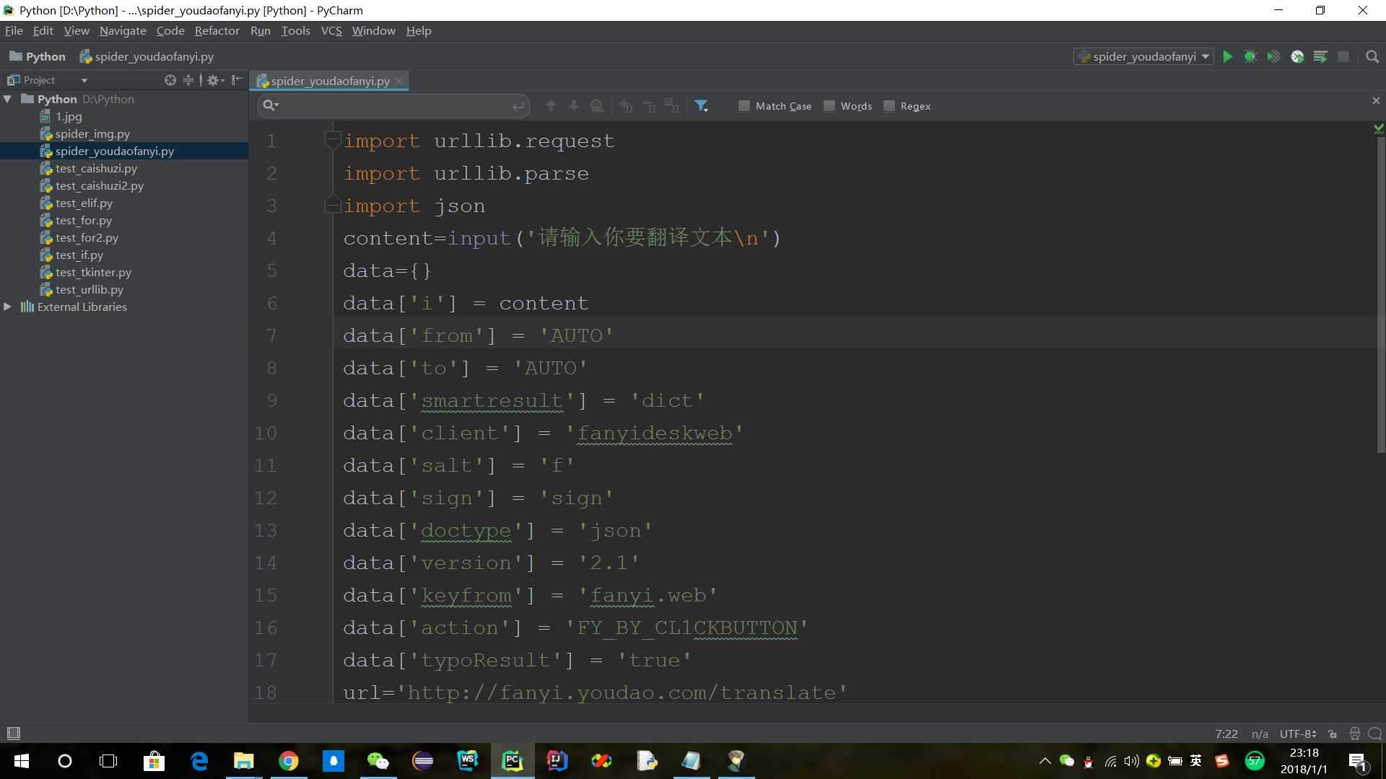
Task: Enable the Match Case checkbox
Action: pos(744,106)
